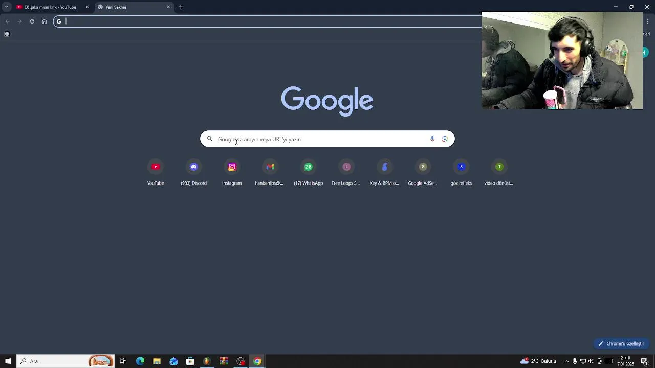This screenshot has width=655, height=368.
Task: Open the clock showing 21:10
Action: tap(625, 361)
